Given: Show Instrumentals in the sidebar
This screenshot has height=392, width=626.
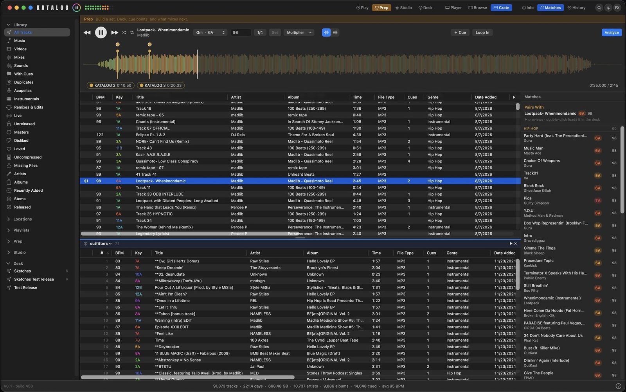Looking at the screenshot, I should [x=37, y=99].
